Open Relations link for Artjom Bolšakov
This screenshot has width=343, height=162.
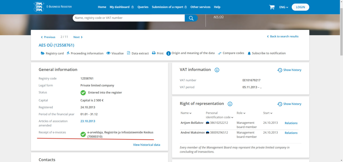291,123
